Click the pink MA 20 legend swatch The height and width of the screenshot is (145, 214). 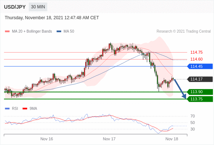[7, 32]
